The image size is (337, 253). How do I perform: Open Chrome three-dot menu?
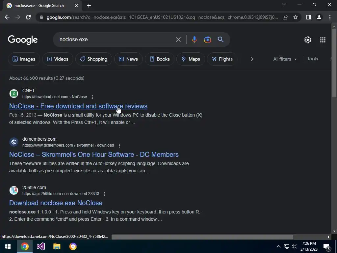(x=330, y=17)
